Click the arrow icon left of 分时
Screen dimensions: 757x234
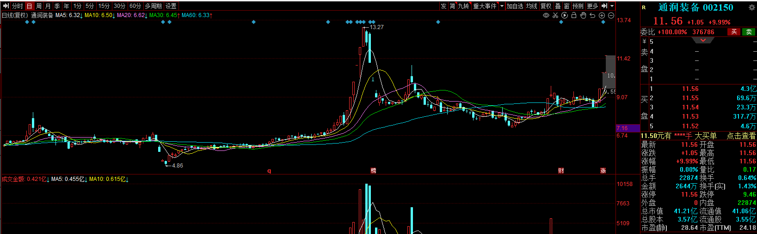[x=6, y=6]
